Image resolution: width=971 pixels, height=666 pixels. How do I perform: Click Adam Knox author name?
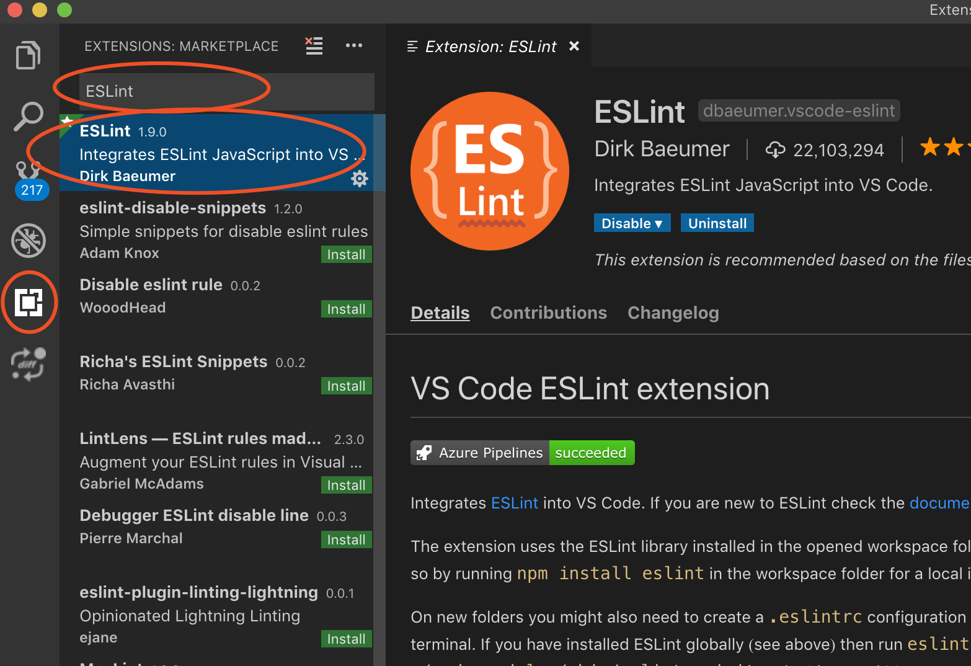pyautogui.click(x=120, y=253)
